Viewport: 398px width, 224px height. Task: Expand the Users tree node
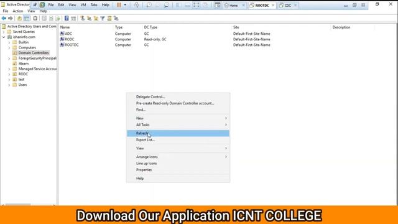click(9, 85)
